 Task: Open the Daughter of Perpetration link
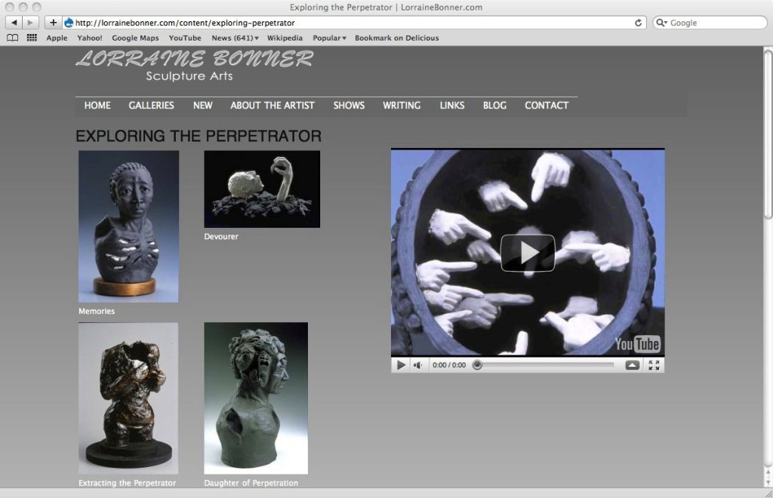251,483
